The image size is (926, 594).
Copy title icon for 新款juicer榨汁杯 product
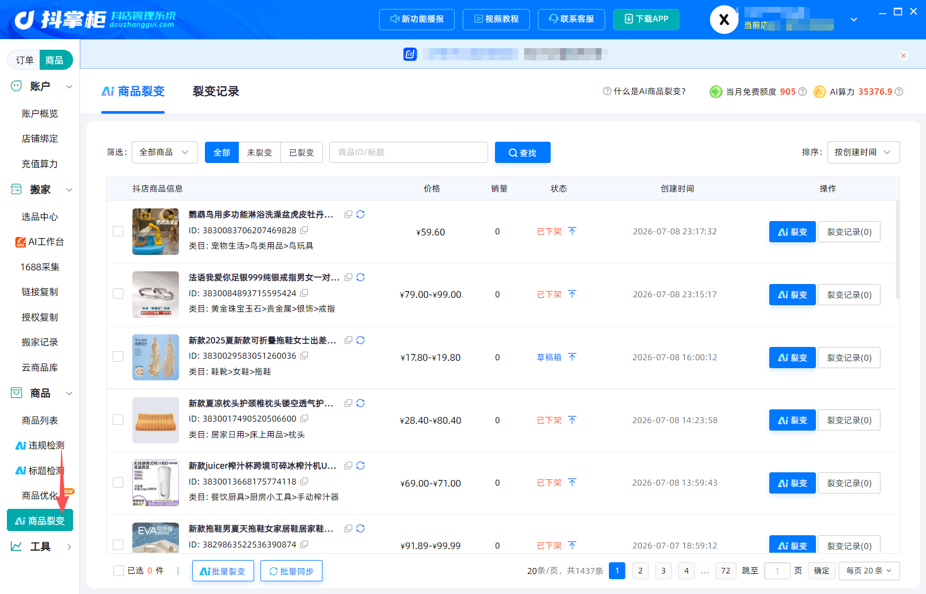(x=348, y=465)
